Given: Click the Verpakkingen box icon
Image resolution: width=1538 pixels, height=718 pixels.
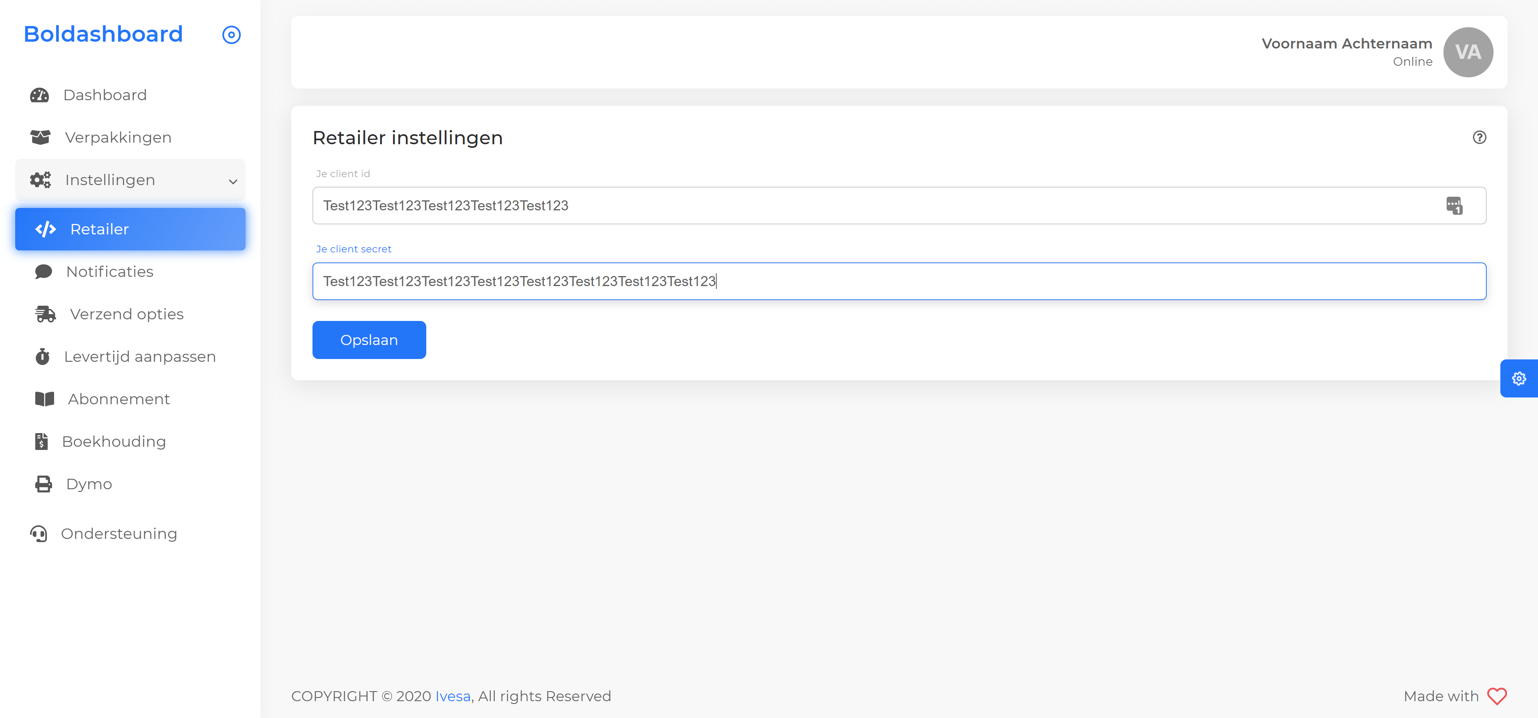Looking at the screenshot, I should coord(40,137).
